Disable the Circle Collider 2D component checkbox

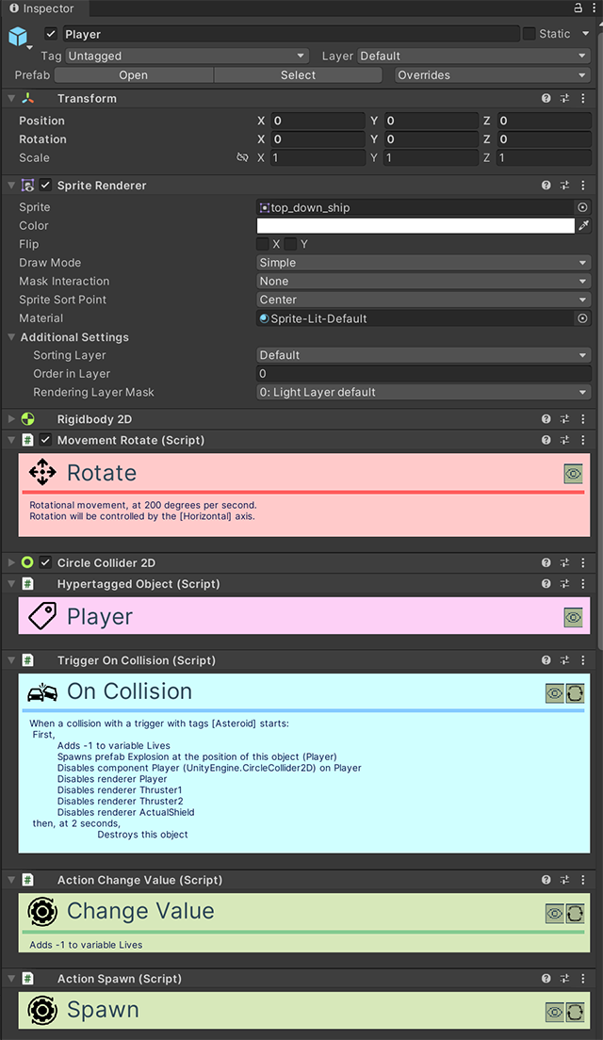(45, 562)
